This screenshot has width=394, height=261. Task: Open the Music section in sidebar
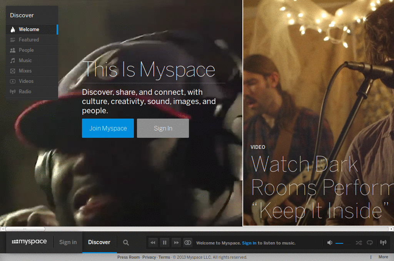coord(32,60)
